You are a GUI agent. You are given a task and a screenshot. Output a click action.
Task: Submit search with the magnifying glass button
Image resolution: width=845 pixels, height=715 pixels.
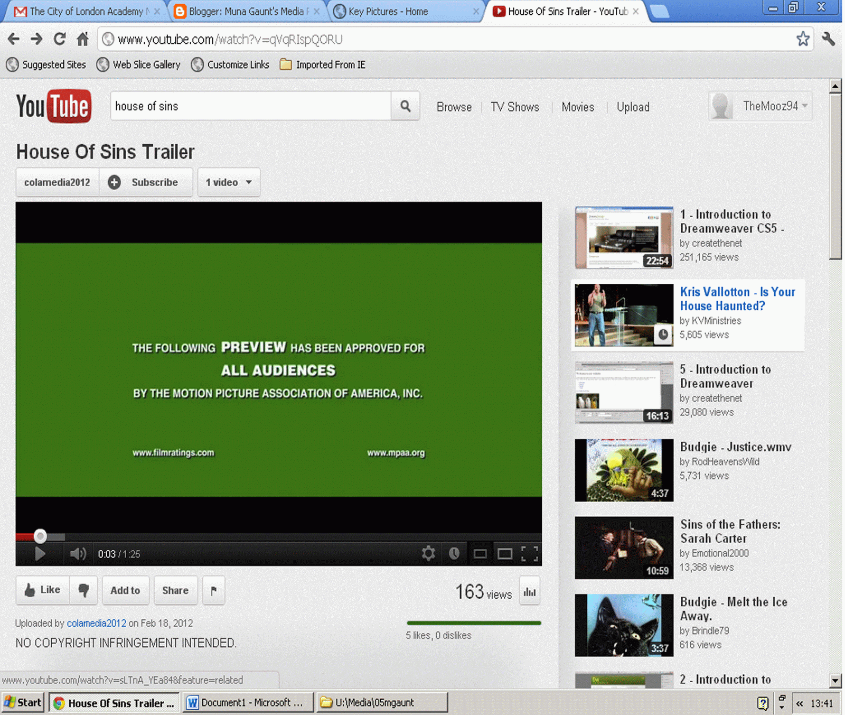pos(405,106)
